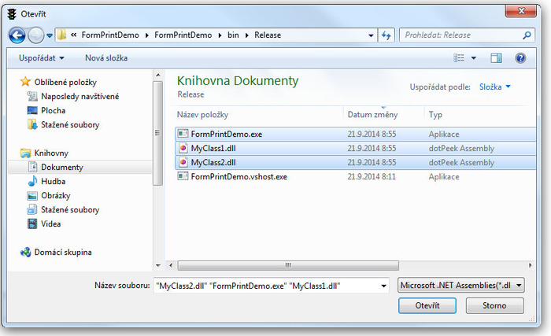551x336 pixels.
Task: Click the MyClass2.dll dotPeek icon
Action: click(x=183, y=162)
